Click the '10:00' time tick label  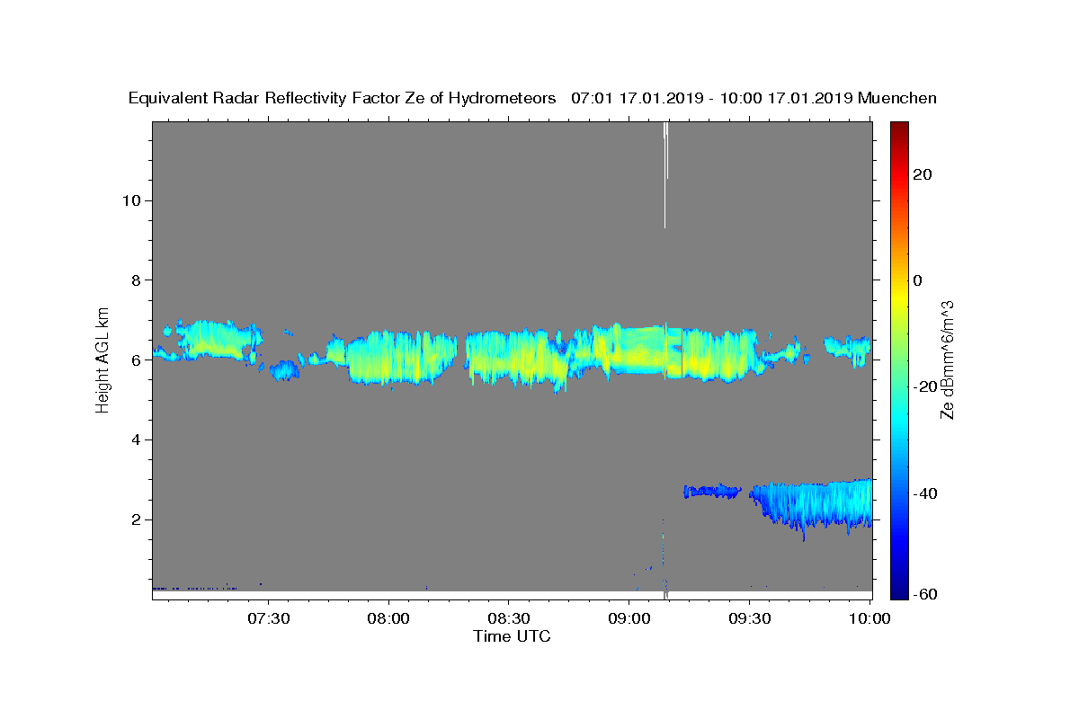869,618
